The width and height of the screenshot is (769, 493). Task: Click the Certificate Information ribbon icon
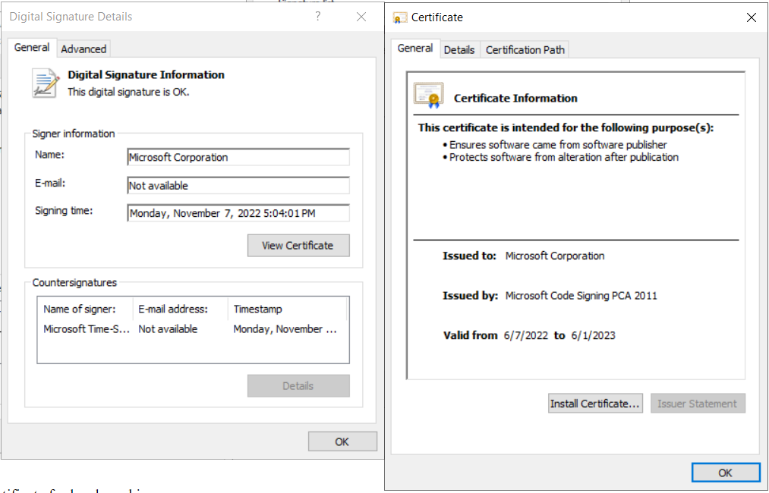(428, 96)
